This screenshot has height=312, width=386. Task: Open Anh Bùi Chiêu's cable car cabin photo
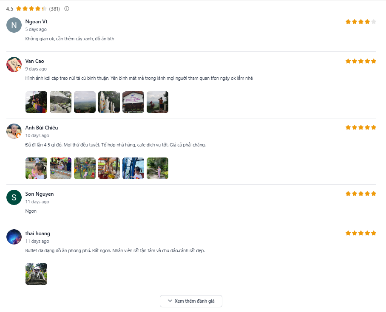[x=133, y=169]
